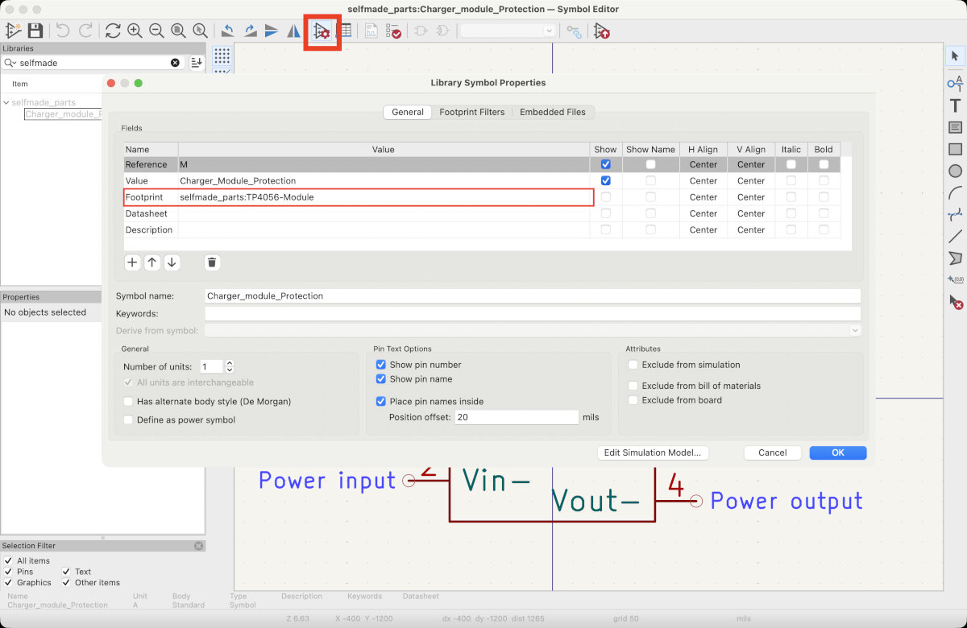Image resolution: width=967 pixels, height=628 pixels.
Task: Open search options magnifier dropdown
Action: click(x=10, y=63)
